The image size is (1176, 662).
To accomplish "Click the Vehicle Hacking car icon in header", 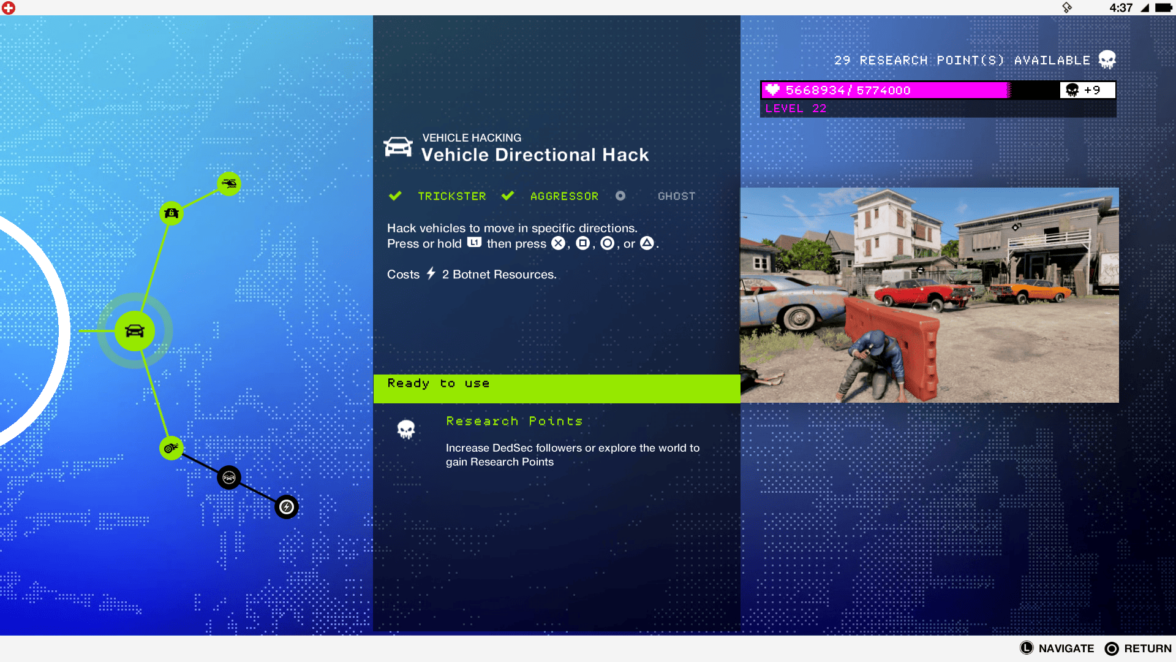I will pos(398,147).
